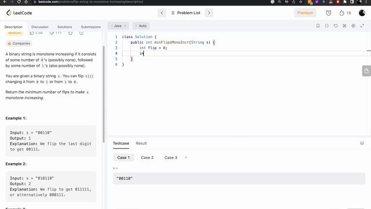The width and height of the screenshot is (371, 209).
Task: Show the Companies tag
Action: [19, 44]
